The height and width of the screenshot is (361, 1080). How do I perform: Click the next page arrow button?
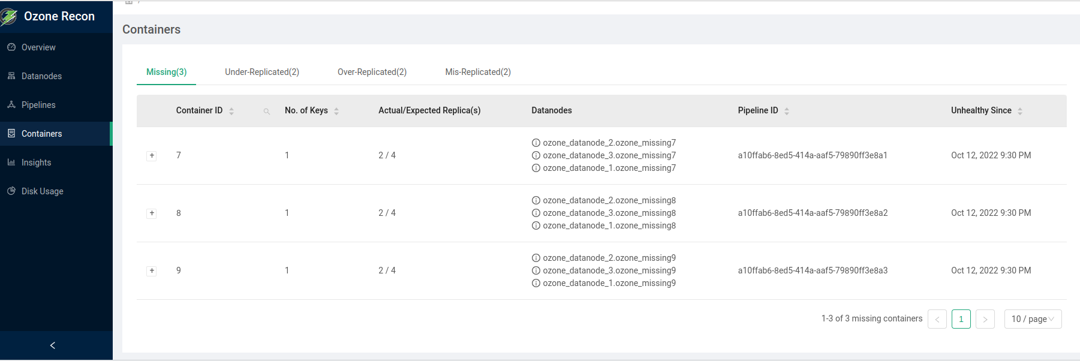(985, 319)
